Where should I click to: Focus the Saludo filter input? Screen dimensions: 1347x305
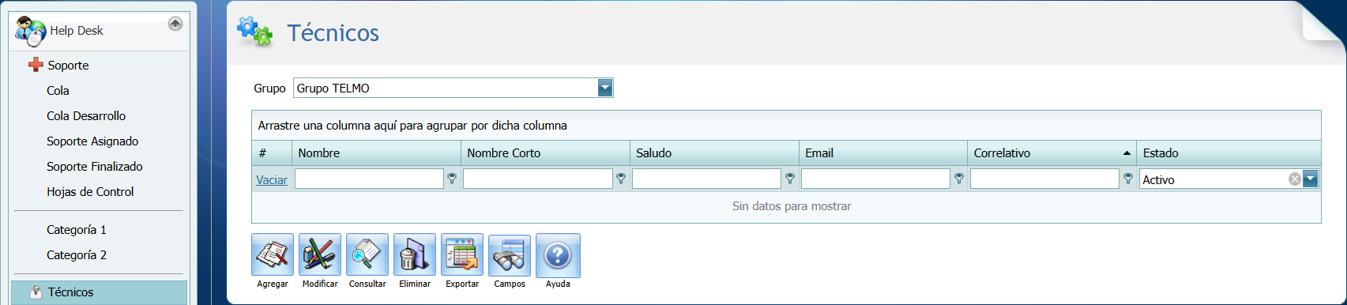tap(707, 179)
